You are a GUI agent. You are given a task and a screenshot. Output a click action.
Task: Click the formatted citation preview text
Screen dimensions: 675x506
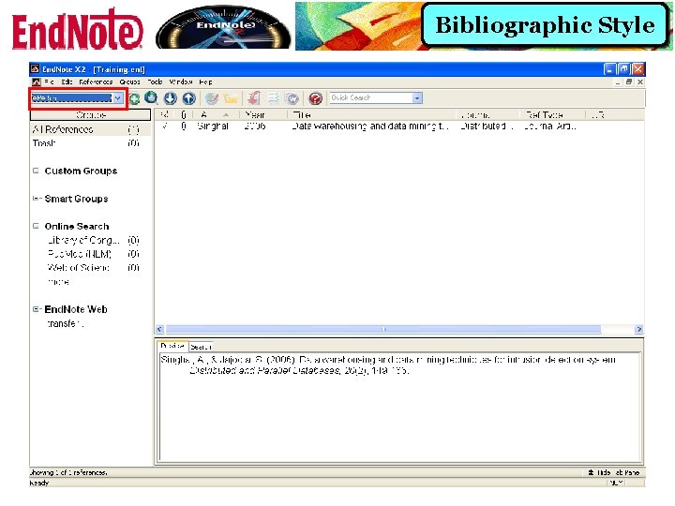[388, 365]
